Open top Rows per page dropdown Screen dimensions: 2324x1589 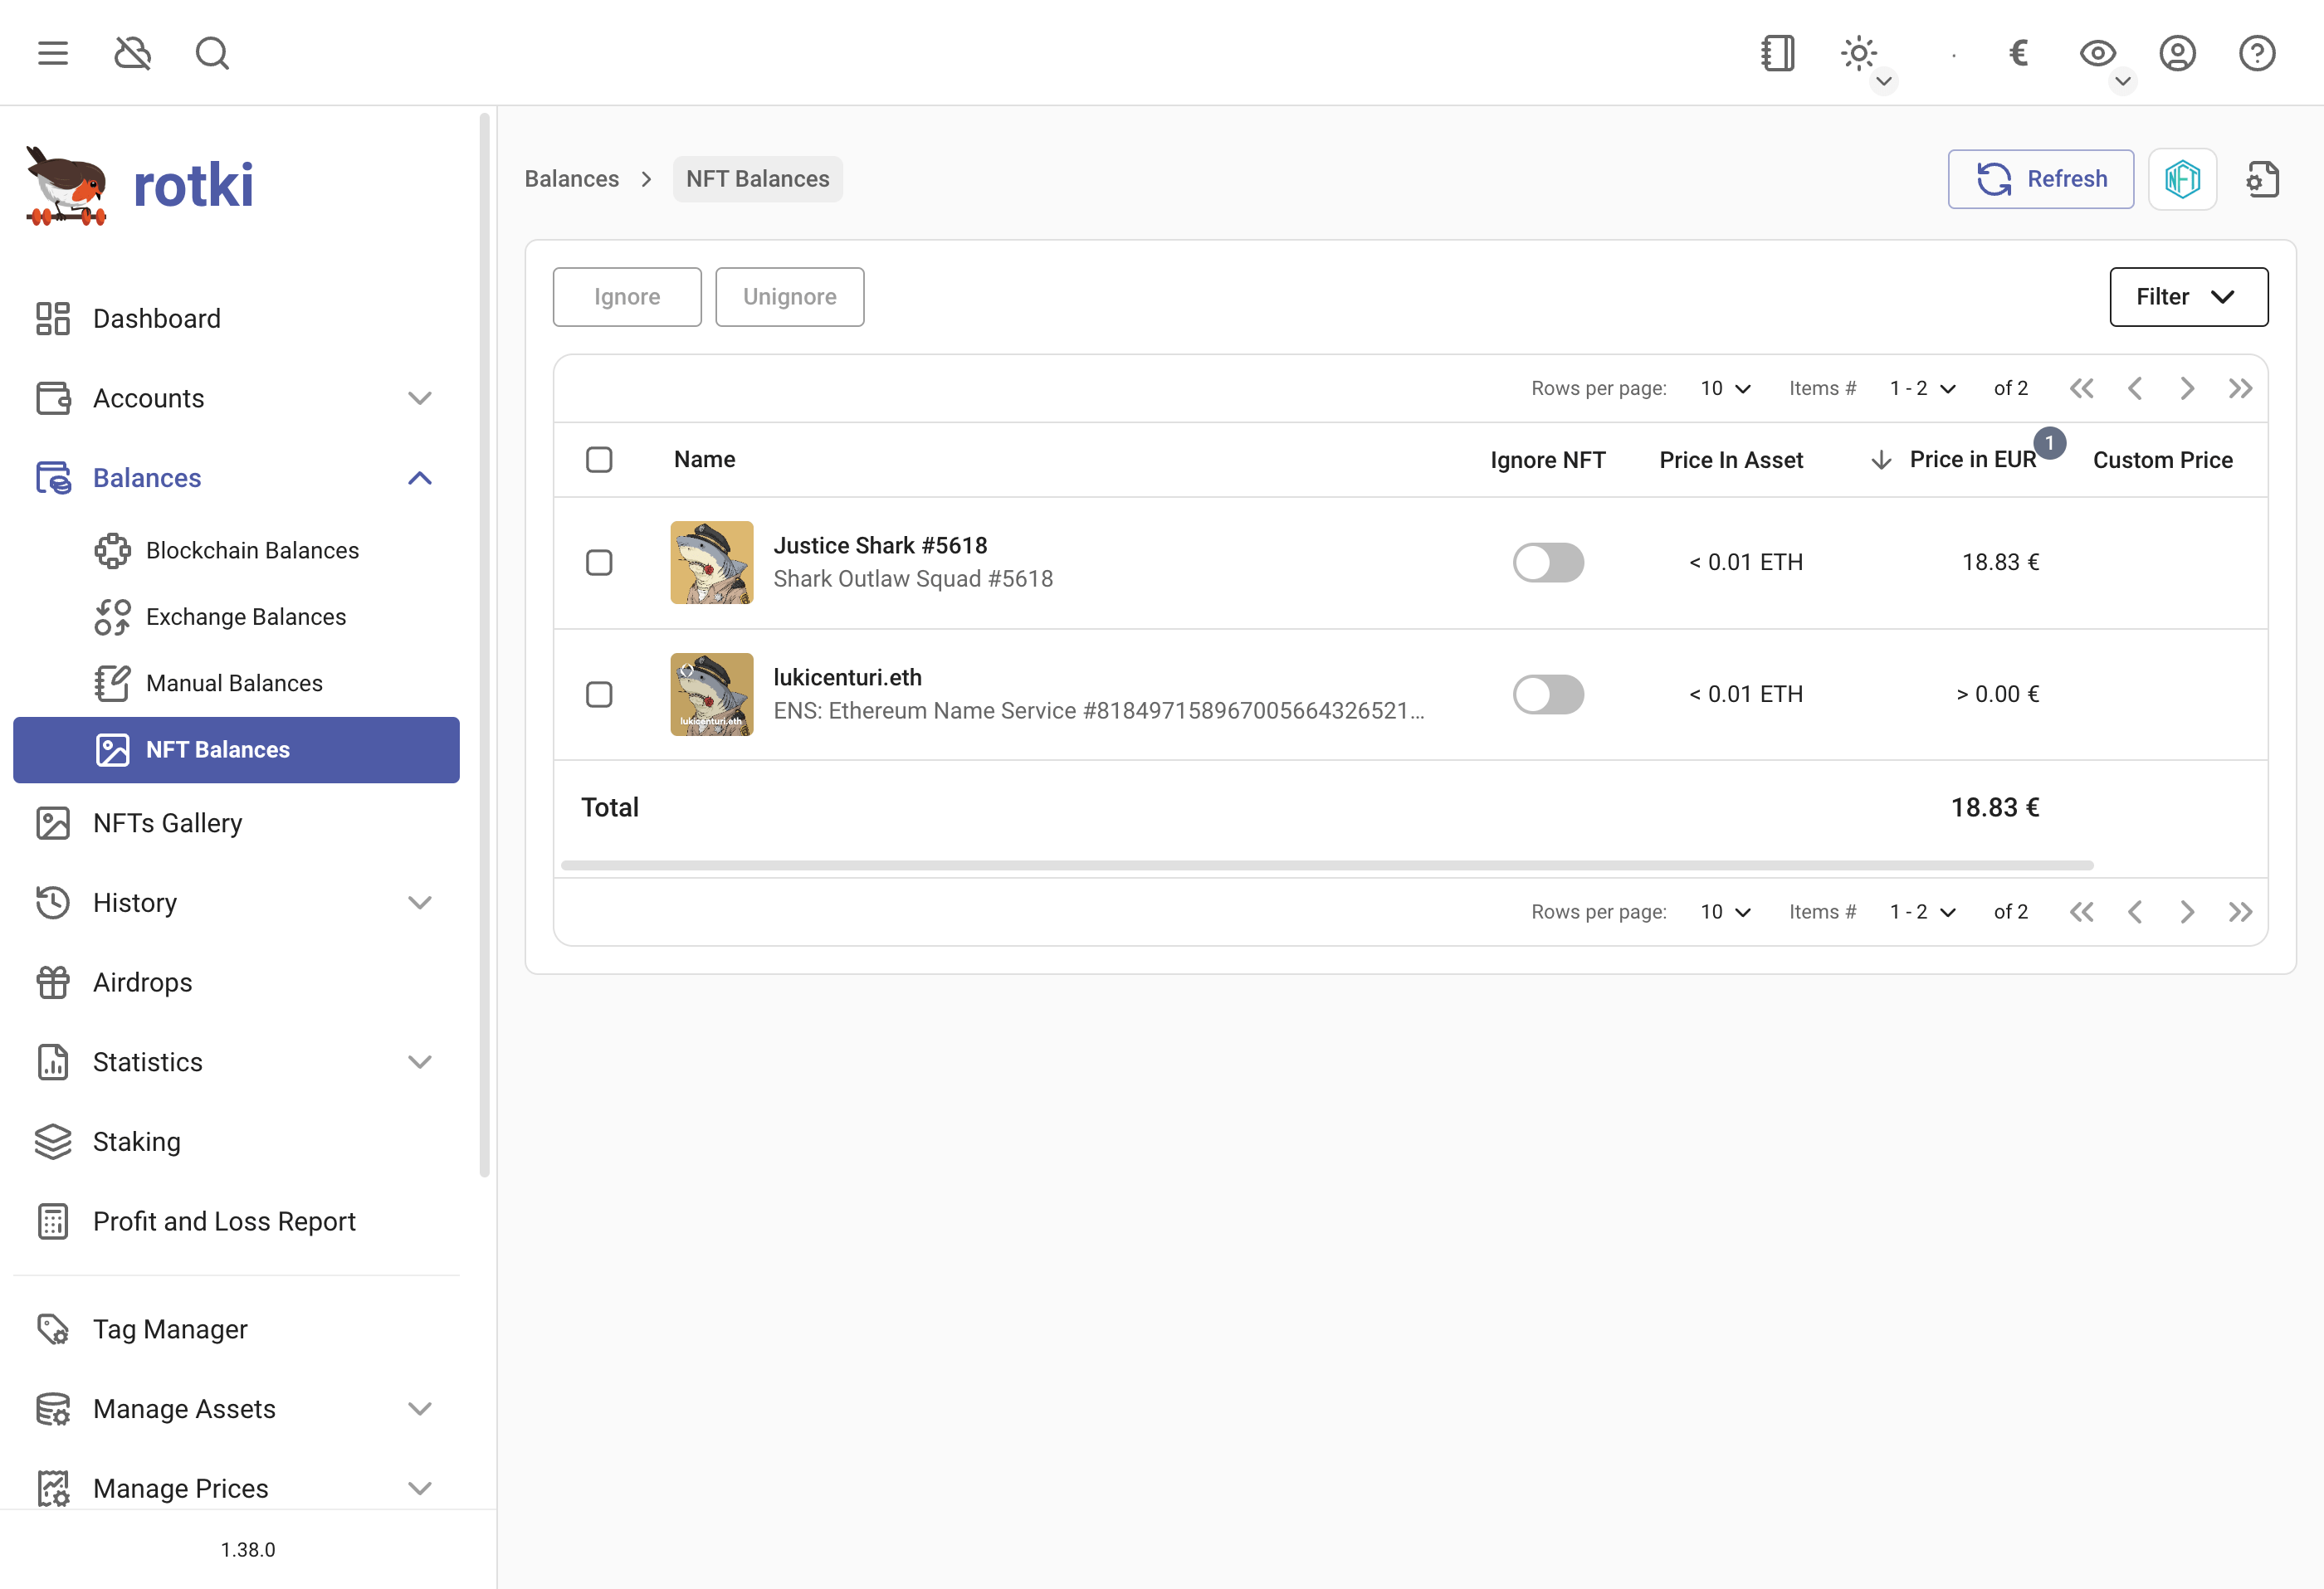[1725, 388]
